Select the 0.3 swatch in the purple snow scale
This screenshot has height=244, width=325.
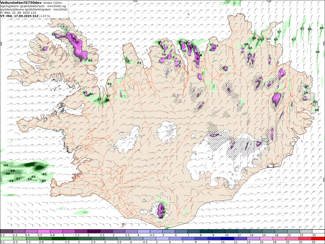19,231
